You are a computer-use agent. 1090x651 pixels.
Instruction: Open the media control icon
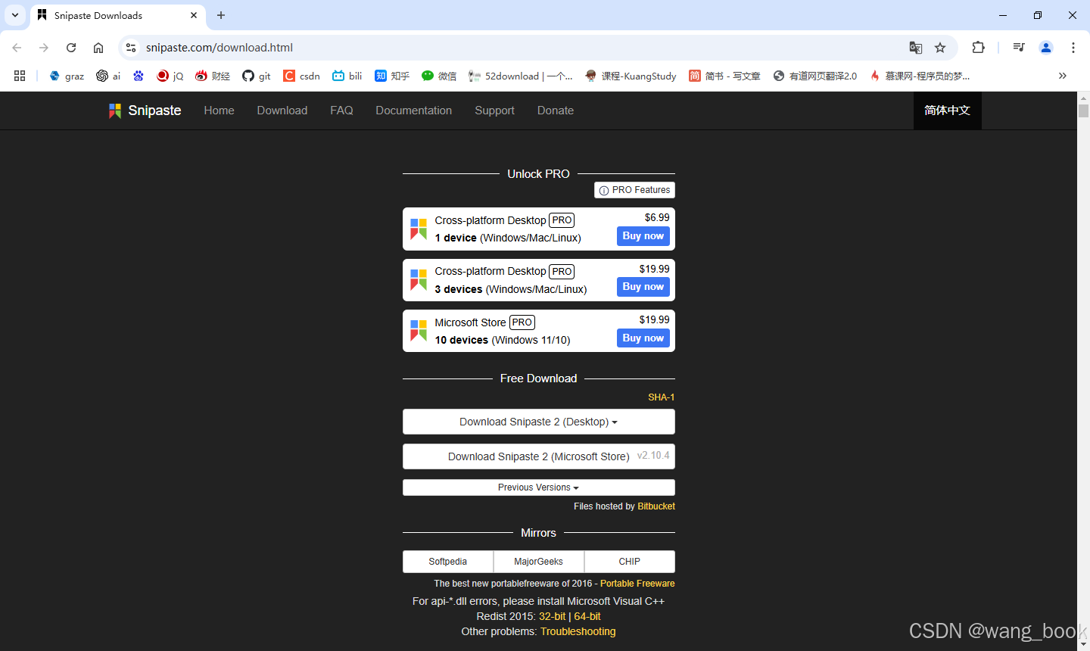(x=1019, y=48)
